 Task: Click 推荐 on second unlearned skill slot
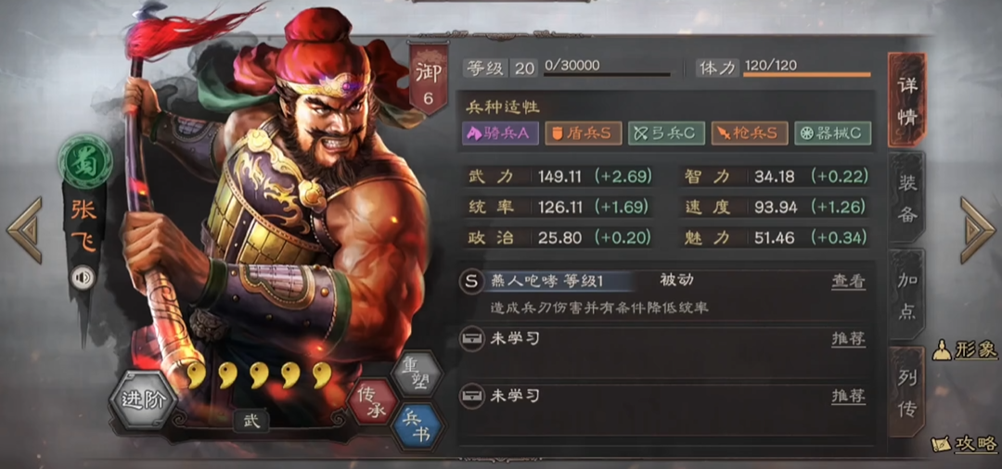pyautogui.click(x=848, y=396)
